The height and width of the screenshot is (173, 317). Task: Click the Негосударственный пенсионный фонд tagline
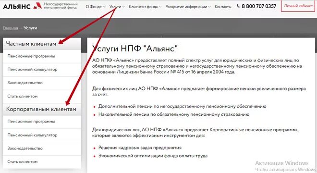61,6
